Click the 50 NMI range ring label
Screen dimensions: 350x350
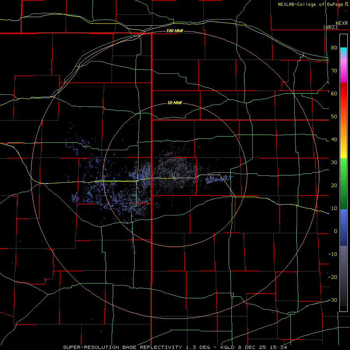(175, 103)
